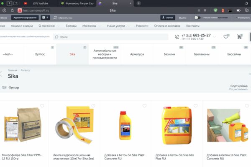Open the extensions icon at the toolbar's right end
The height and width of the screenshot is (167, 251).
(x=246, y=10)
